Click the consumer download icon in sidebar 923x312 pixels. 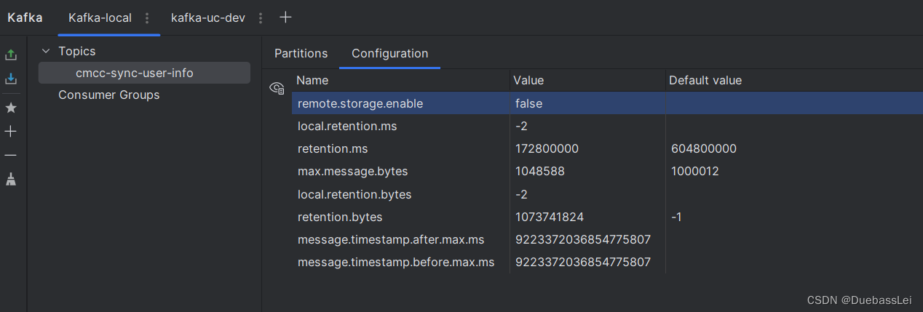[11, 79]
